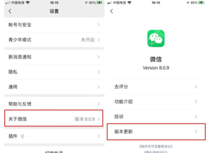Tap the left screen Wi-Fi status icon
208x153 pixels.
pyautogui.click(x=28, y=3)
